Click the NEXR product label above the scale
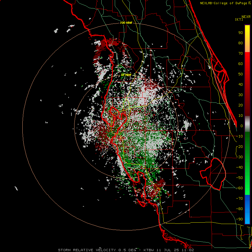Screen dimensions: 252x252 click(x=246, y=17)
